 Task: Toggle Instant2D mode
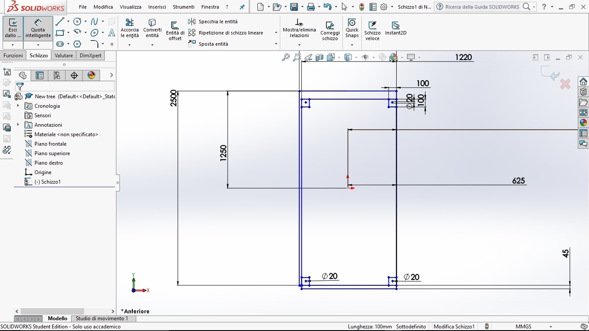[395, 28]
